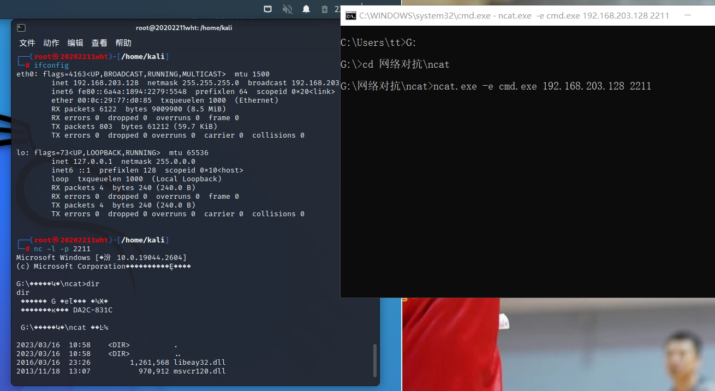Click 'loop txqueuelen 1000 (Local Loopback)' line
Screen dimensions: 715x391
pyautogui.click(x=136, y=179)
